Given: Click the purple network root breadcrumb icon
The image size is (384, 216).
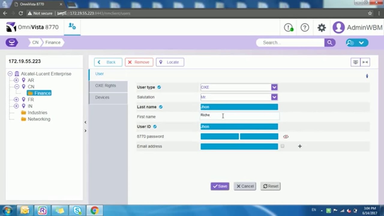Looking at the screenshot, I should tap(12, 42).
